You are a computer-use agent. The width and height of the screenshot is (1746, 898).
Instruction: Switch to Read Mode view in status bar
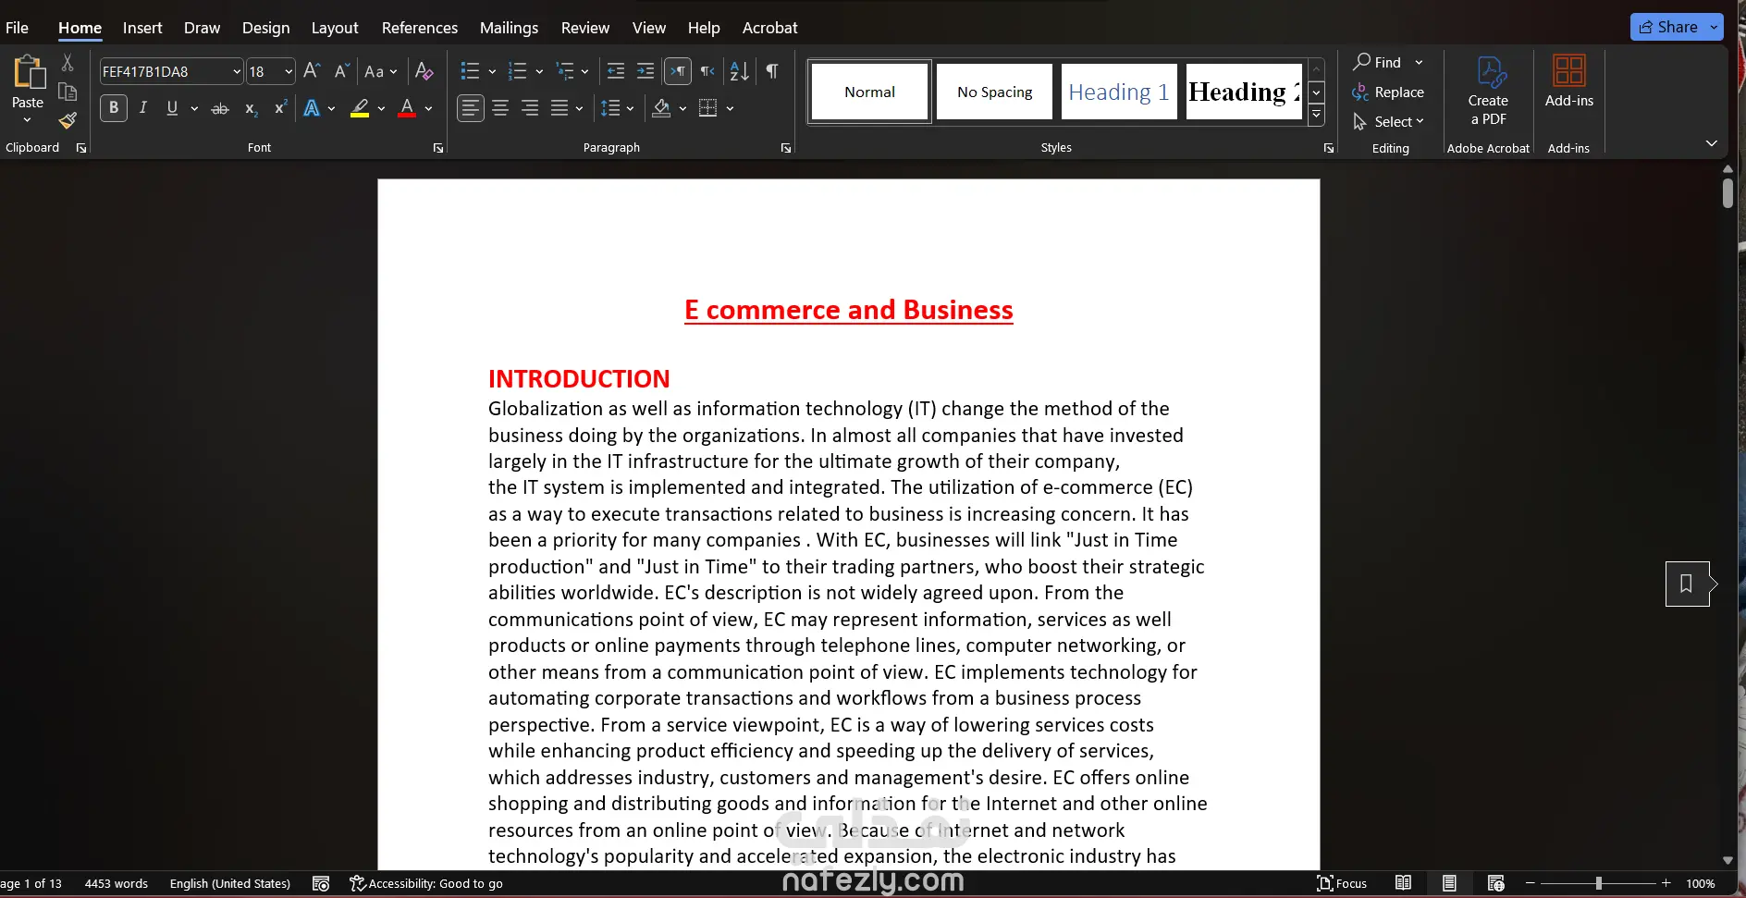tap(1403, 883)
